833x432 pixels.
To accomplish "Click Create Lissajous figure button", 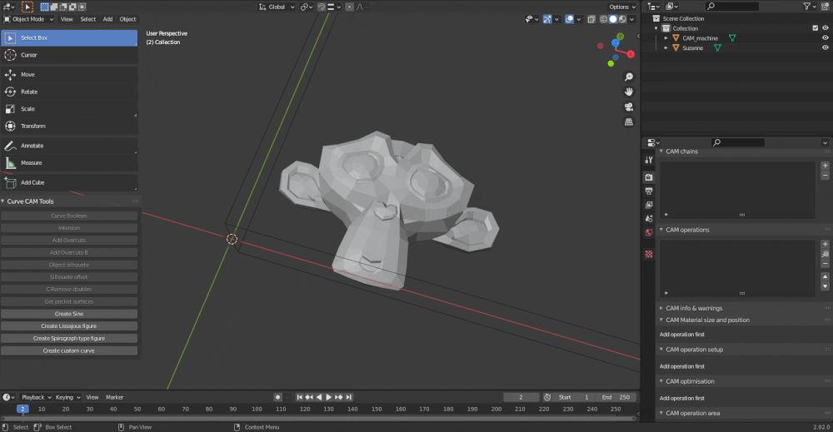I will click(x=69, y=326).
